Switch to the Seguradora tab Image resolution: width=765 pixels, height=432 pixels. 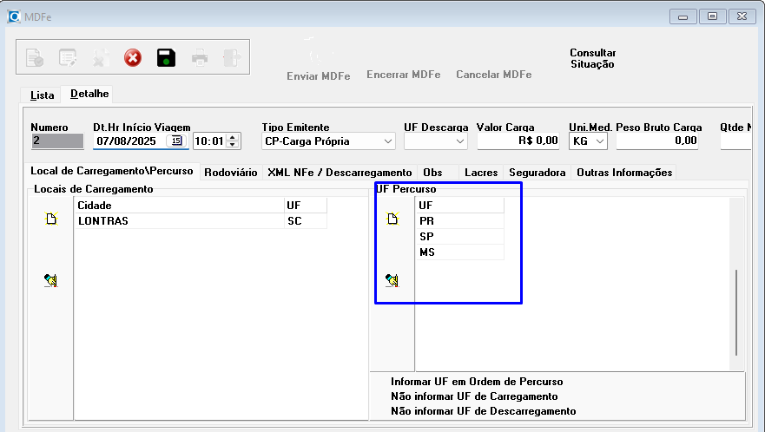[537, 173]
